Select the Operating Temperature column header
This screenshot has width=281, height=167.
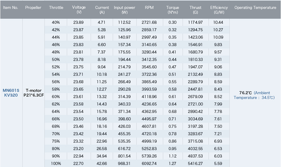coord(255,8)
